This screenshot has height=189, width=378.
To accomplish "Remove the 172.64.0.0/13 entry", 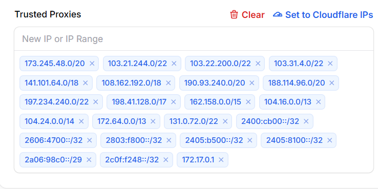I will pos(153,121).
